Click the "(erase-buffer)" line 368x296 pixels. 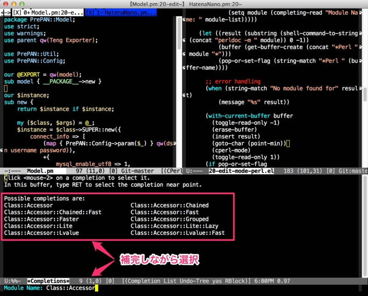[235, 130]
